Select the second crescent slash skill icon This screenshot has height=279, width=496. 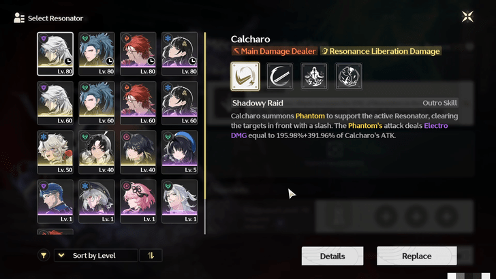pyautogui.click(x=279, y=76)
